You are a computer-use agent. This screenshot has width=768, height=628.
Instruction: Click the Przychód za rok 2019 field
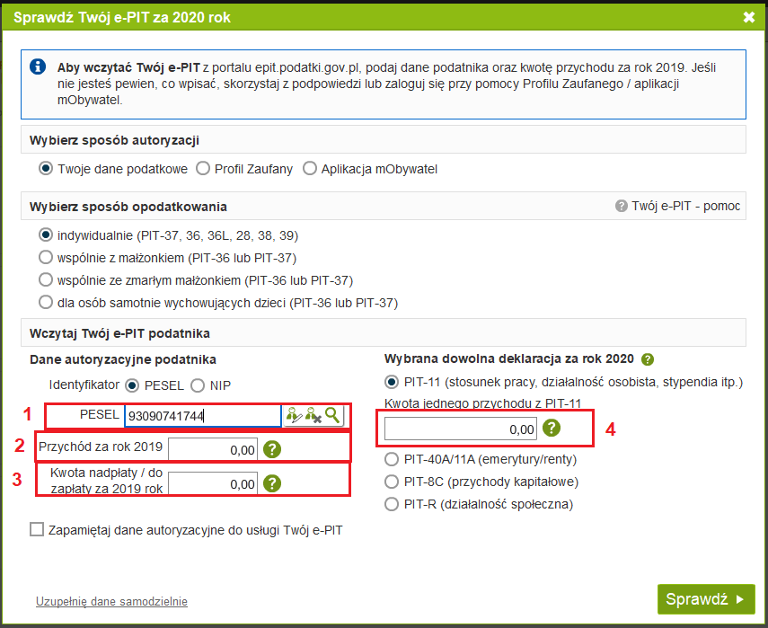(x=214, y=449)
